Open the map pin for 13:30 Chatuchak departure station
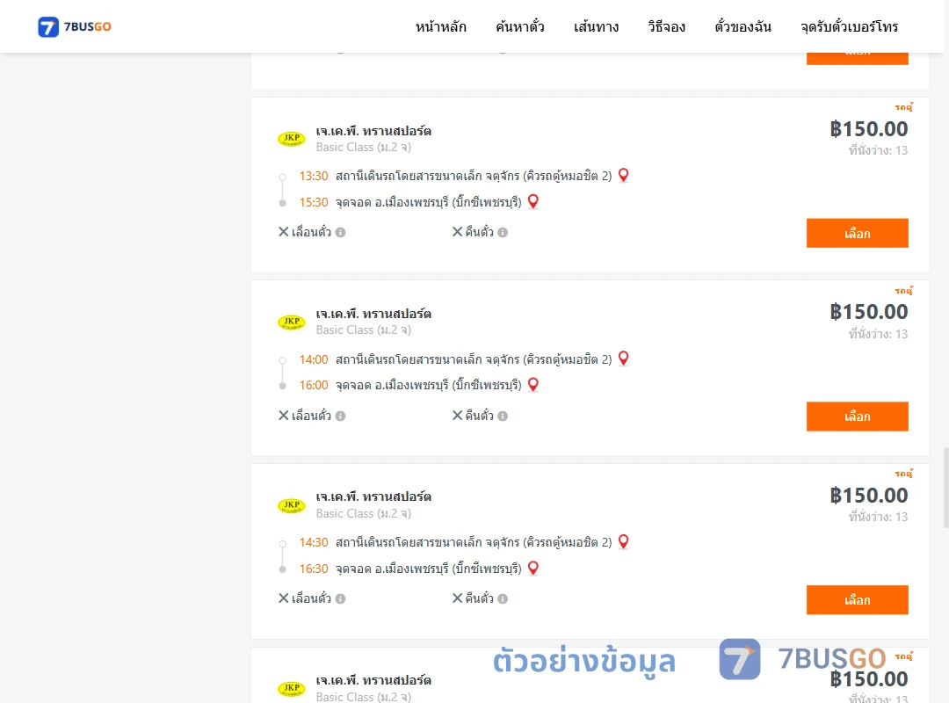949x703 pixels. [623, 176]
